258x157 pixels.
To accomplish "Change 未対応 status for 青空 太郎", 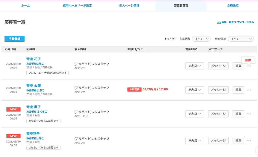I will point(195,90).
